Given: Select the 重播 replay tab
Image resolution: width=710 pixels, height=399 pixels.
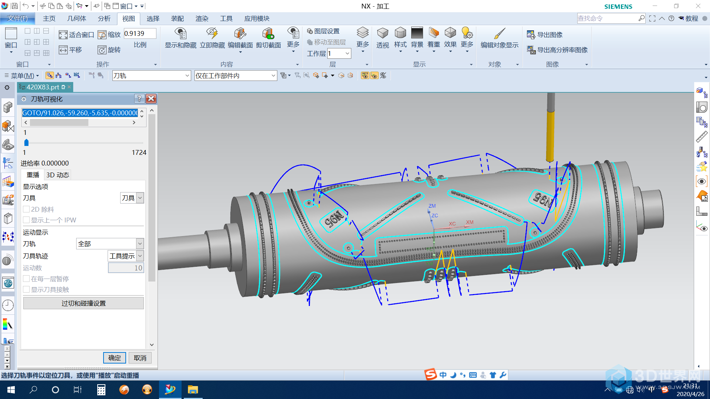Looking at the screenshot, I should (x=33, y=175).
